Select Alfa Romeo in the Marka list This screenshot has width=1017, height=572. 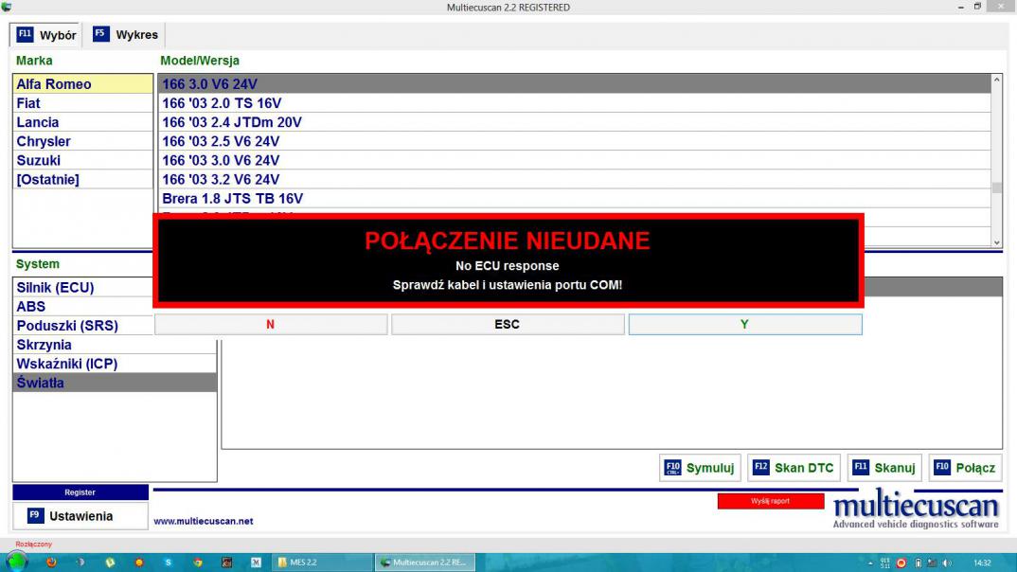point(83,84)
